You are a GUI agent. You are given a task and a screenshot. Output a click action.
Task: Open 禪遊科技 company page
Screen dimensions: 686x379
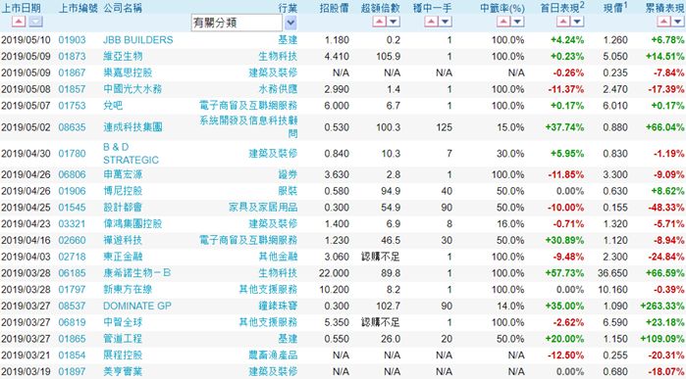[x=123, y=240]
